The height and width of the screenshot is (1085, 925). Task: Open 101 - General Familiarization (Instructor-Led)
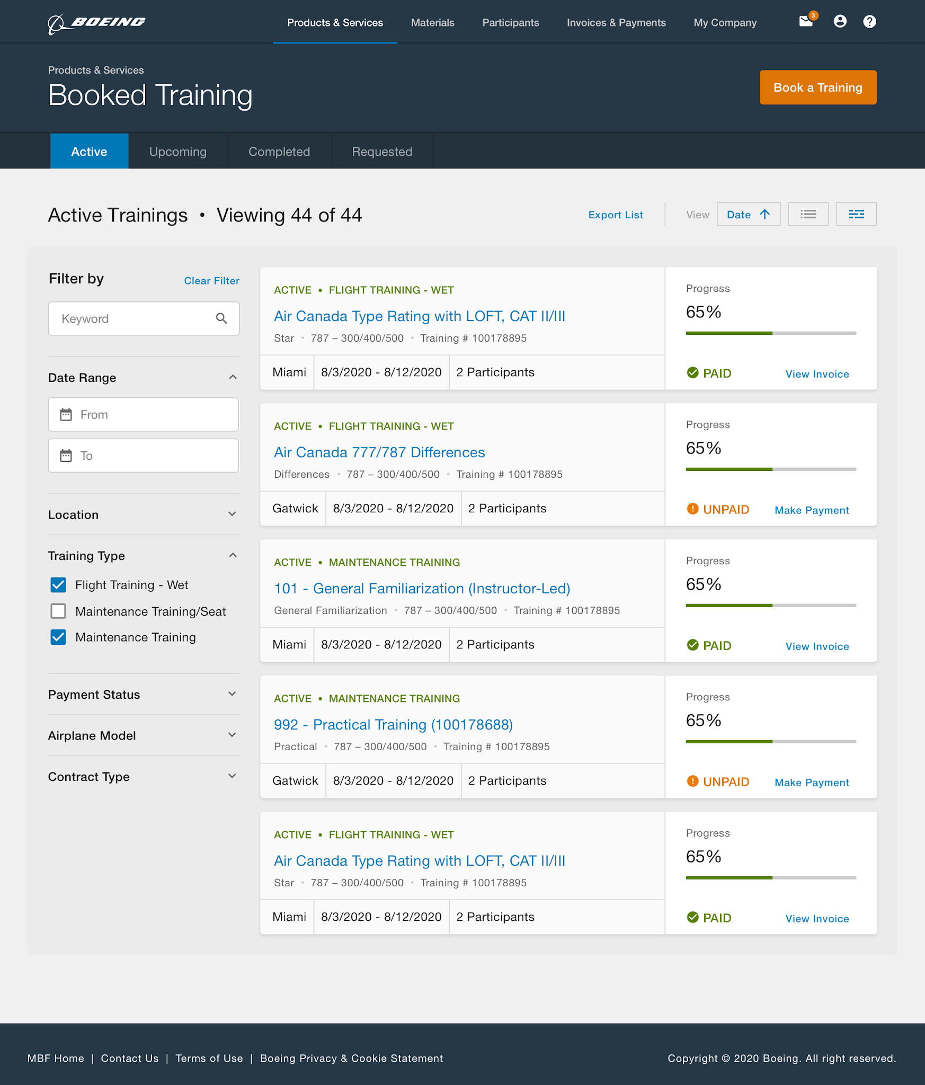tap(422, 588)
